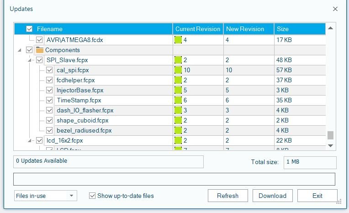Image resolution: width=349 pixels, height=213 pixels.
Task: Sort by the Current Revision column header
Action: [198, 29]
